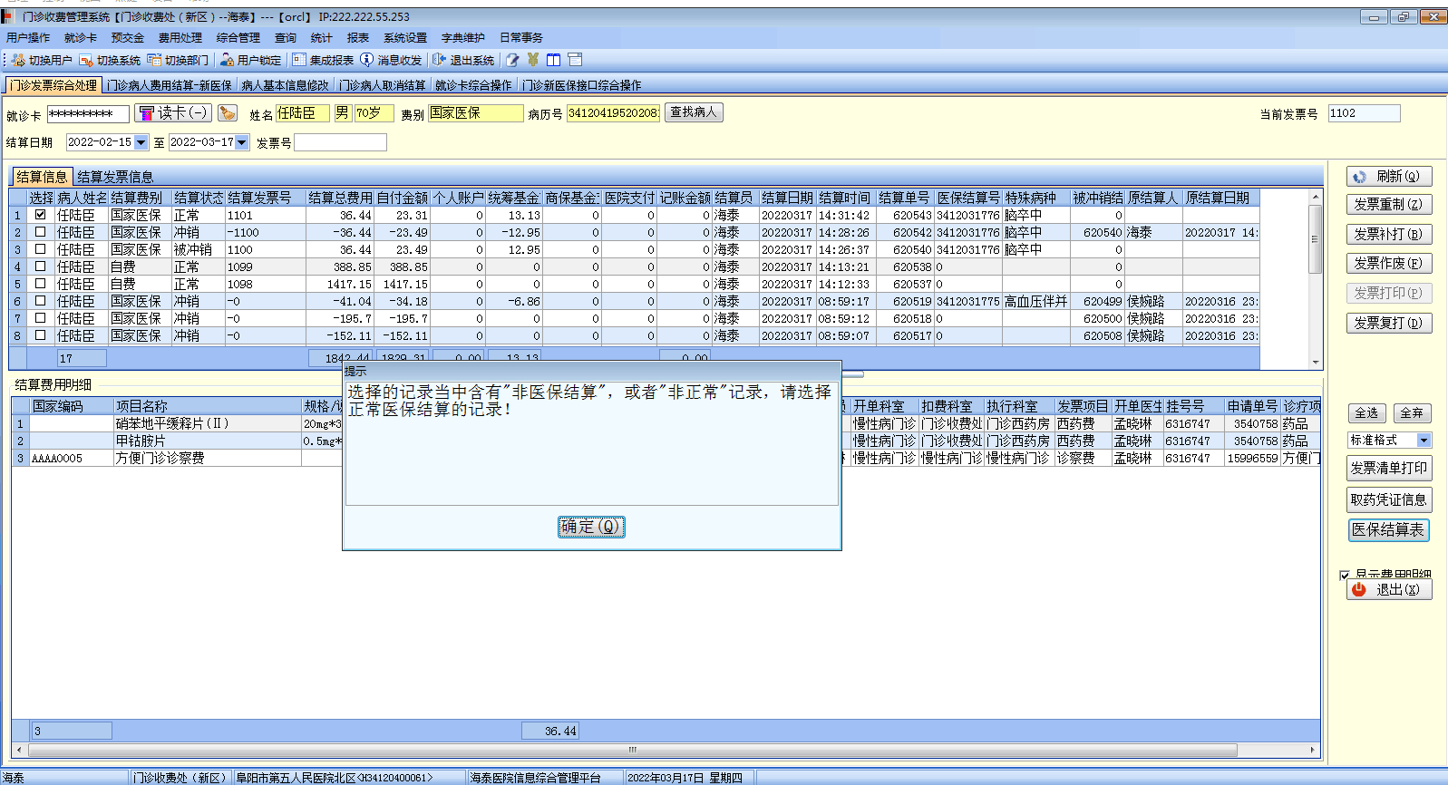Check the box for row with total -41.04
Viewport: 1448px width, 785px height.
tap(40, 301)
